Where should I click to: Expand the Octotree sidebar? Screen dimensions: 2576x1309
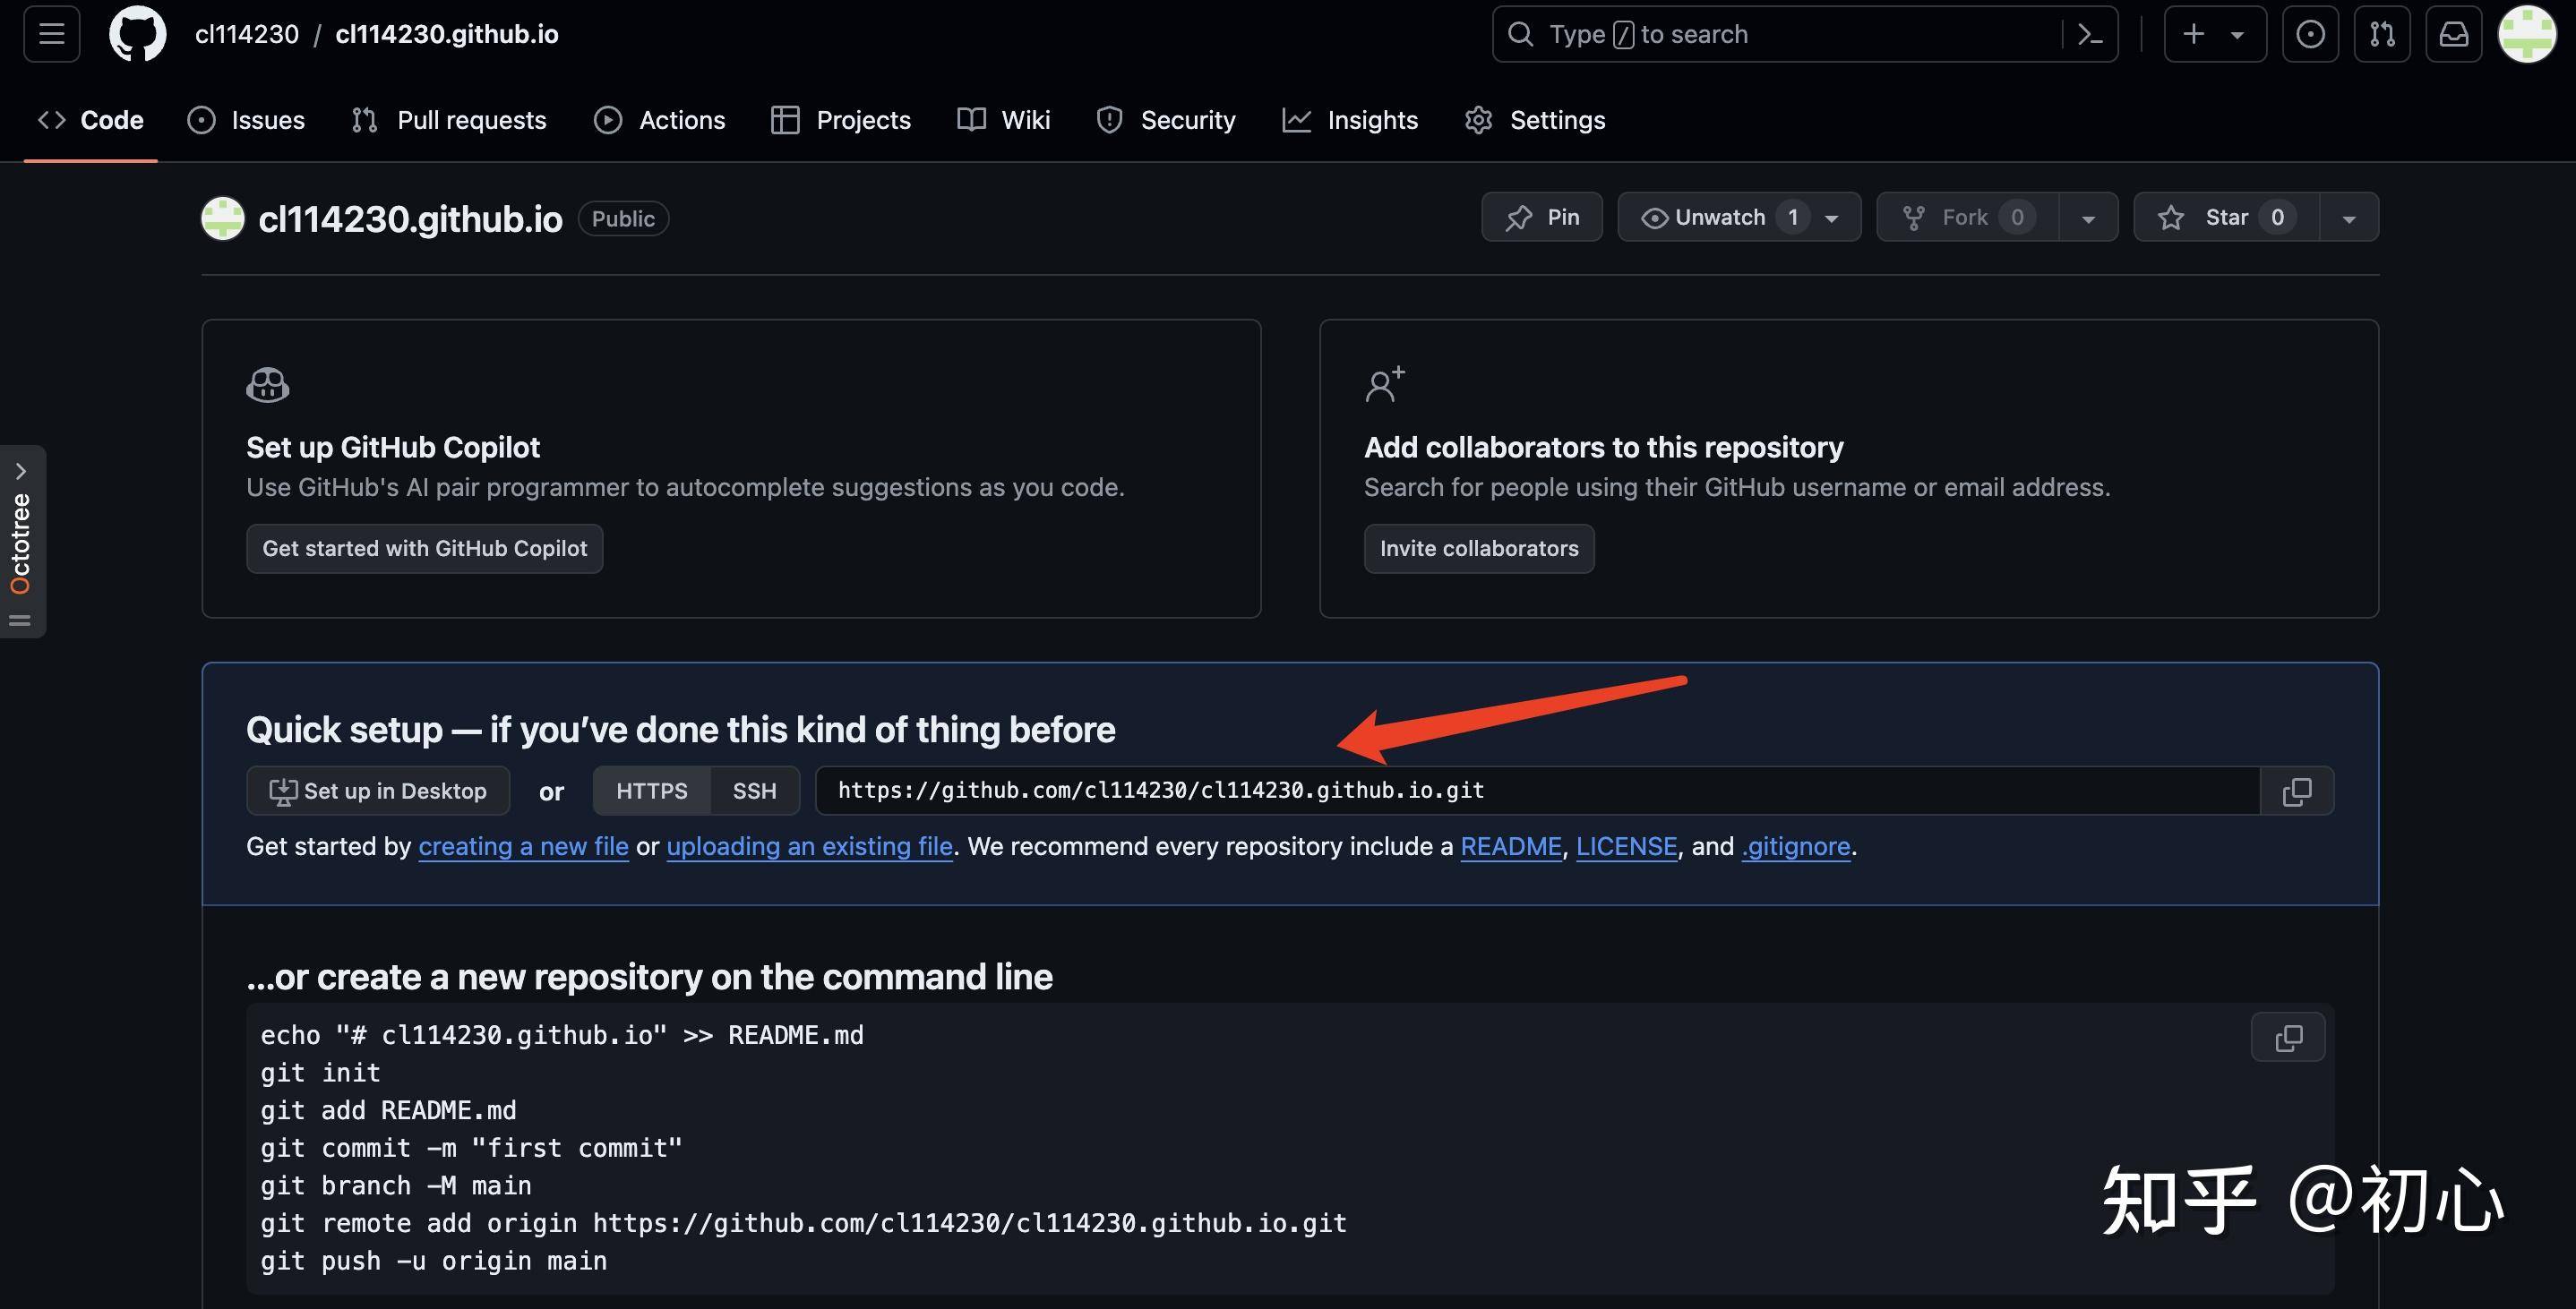tap(22, 541)
